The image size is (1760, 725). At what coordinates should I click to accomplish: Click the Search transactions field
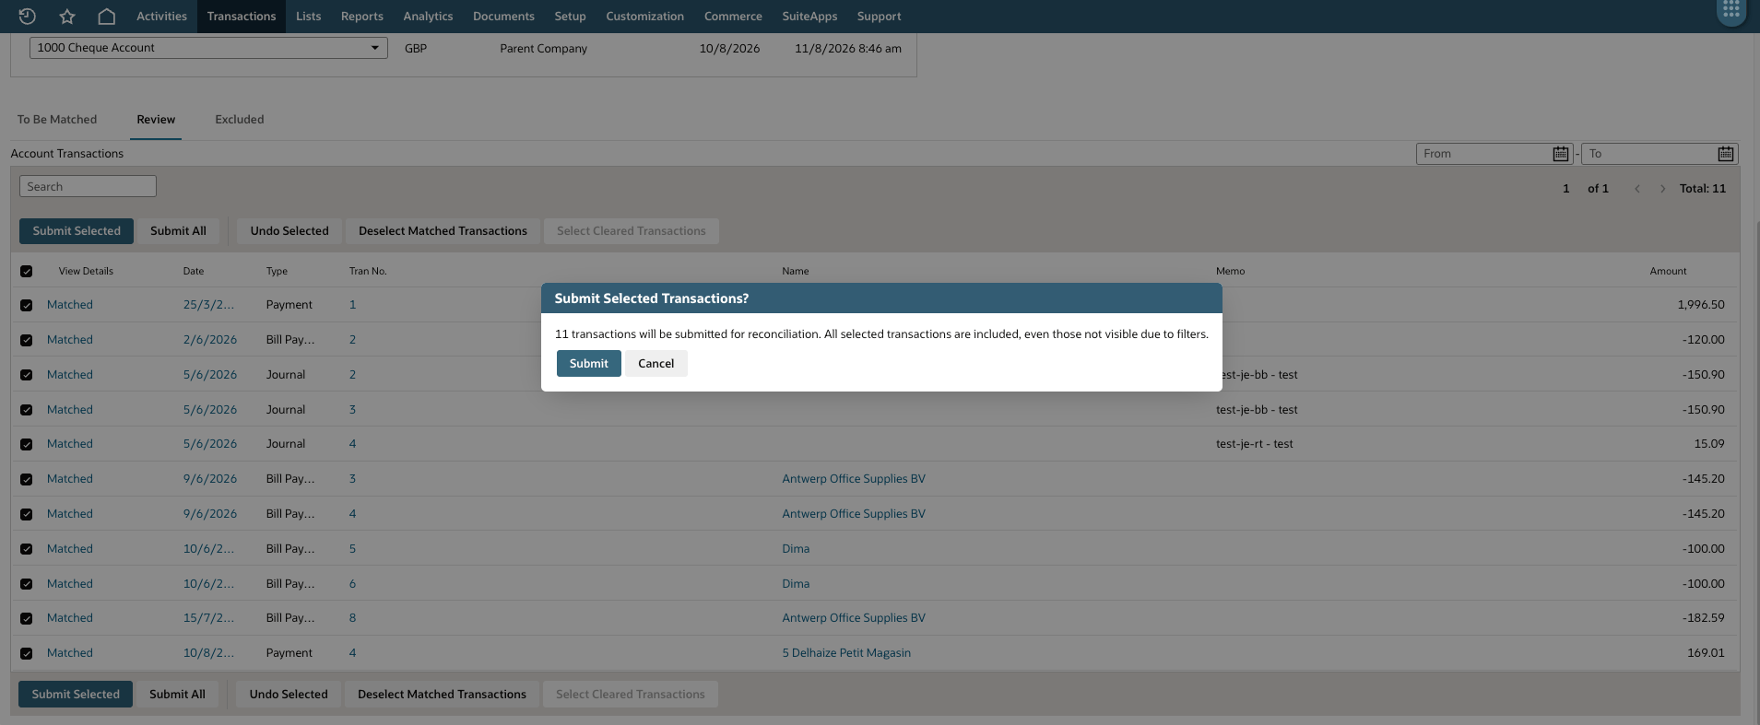(88, 186)
